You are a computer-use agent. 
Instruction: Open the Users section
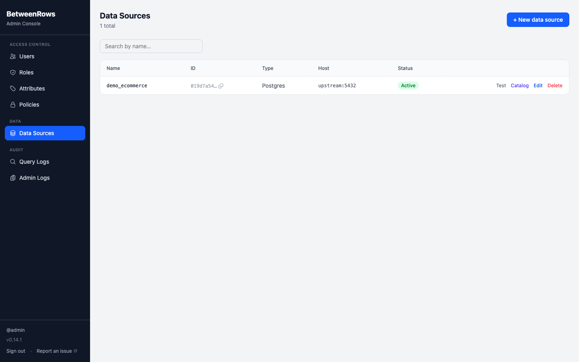27,56
